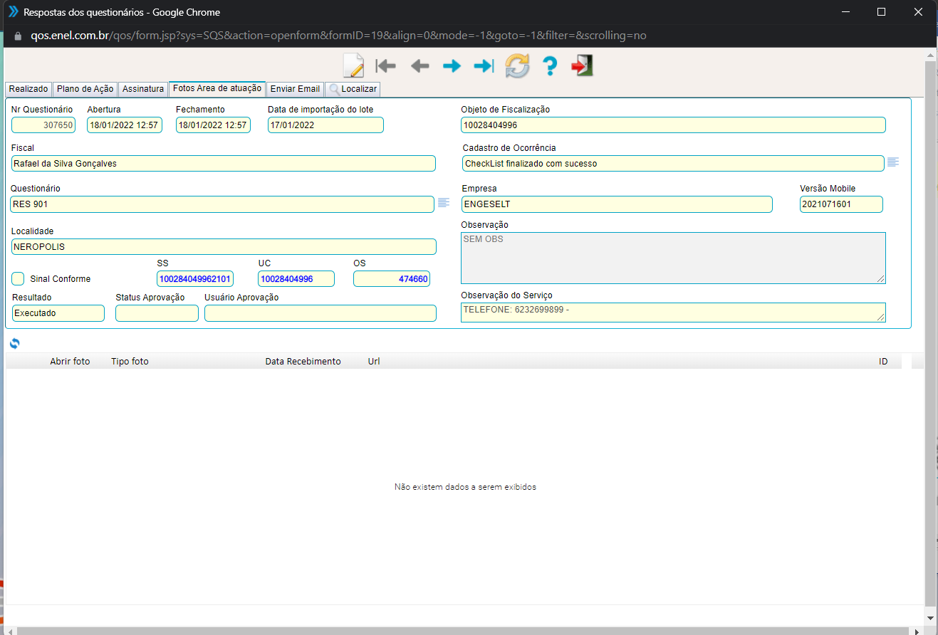Viewport: 938px width, 635px height.
Task: Expand Cadastro de Ocorrência lookup icon
Action: tap(892, 162)
